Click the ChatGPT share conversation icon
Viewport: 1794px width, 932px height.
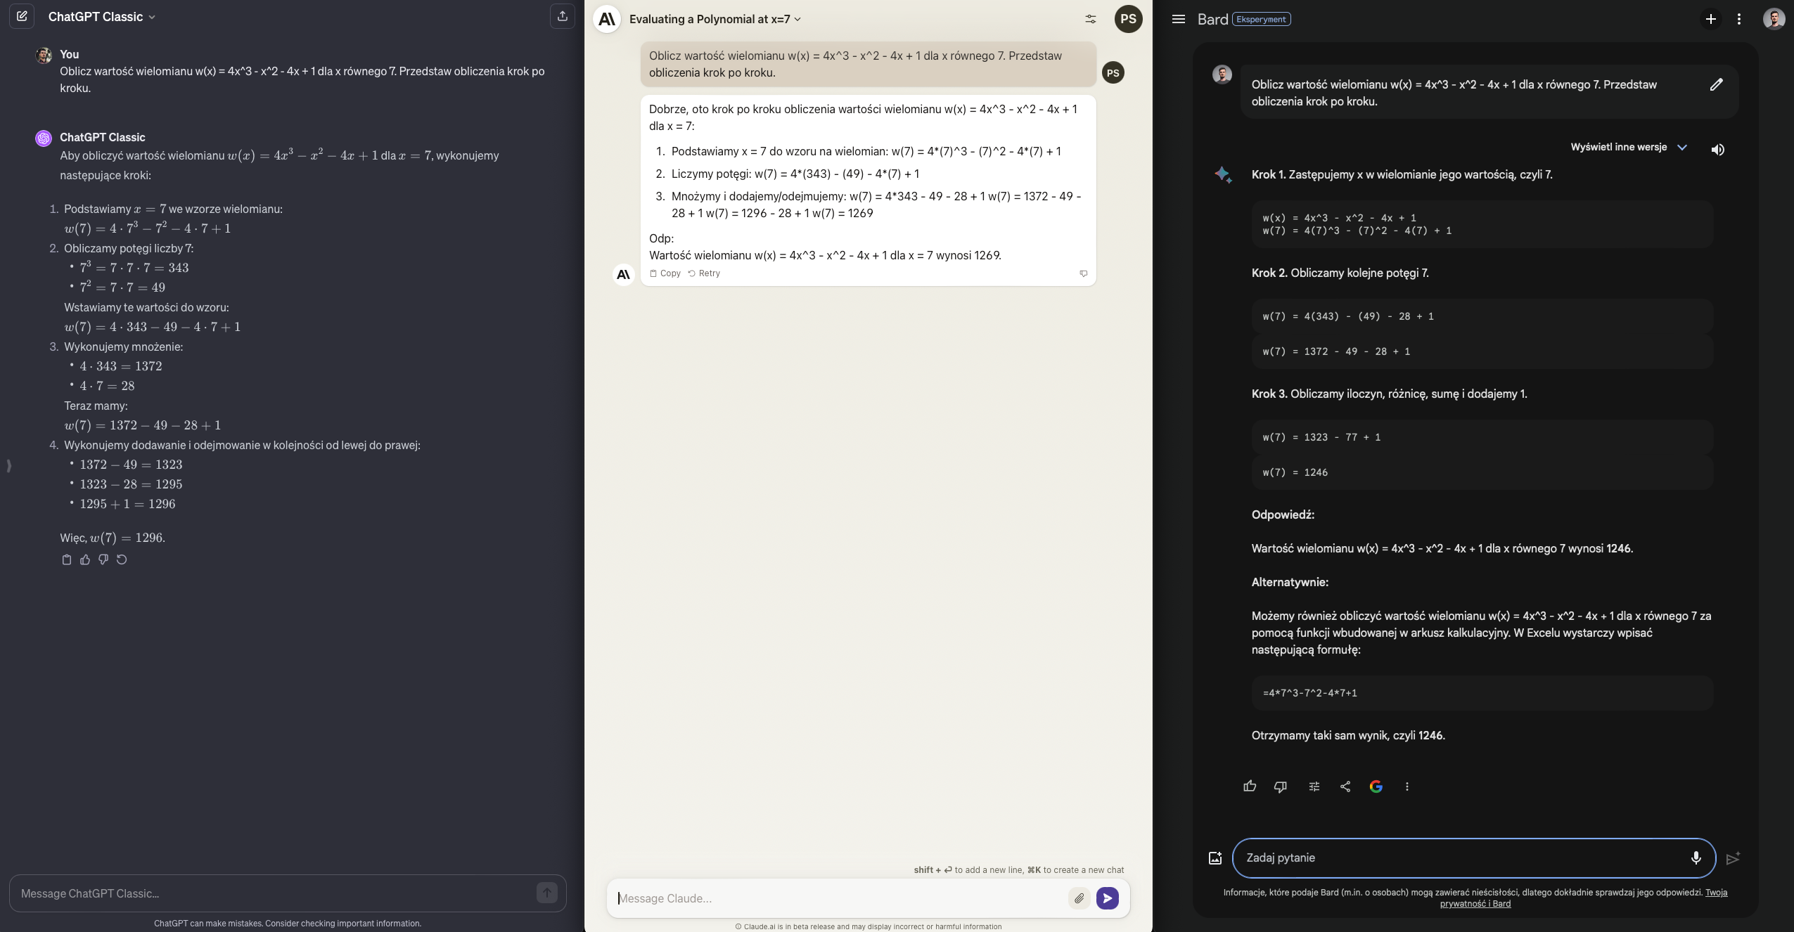click(x=562, y=16)
